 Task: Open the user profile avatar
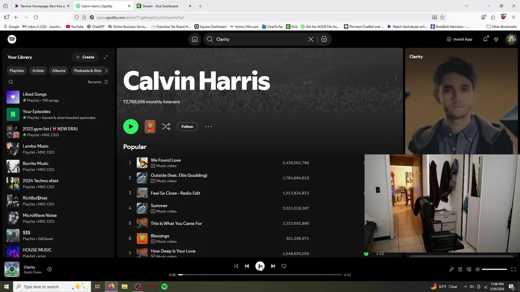tap(511, 39)
